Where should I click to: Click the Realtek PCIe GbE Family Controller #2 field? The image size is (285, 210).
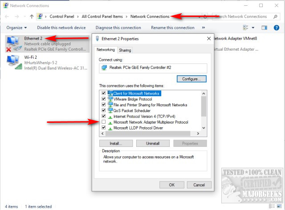[x=153, y=68]
